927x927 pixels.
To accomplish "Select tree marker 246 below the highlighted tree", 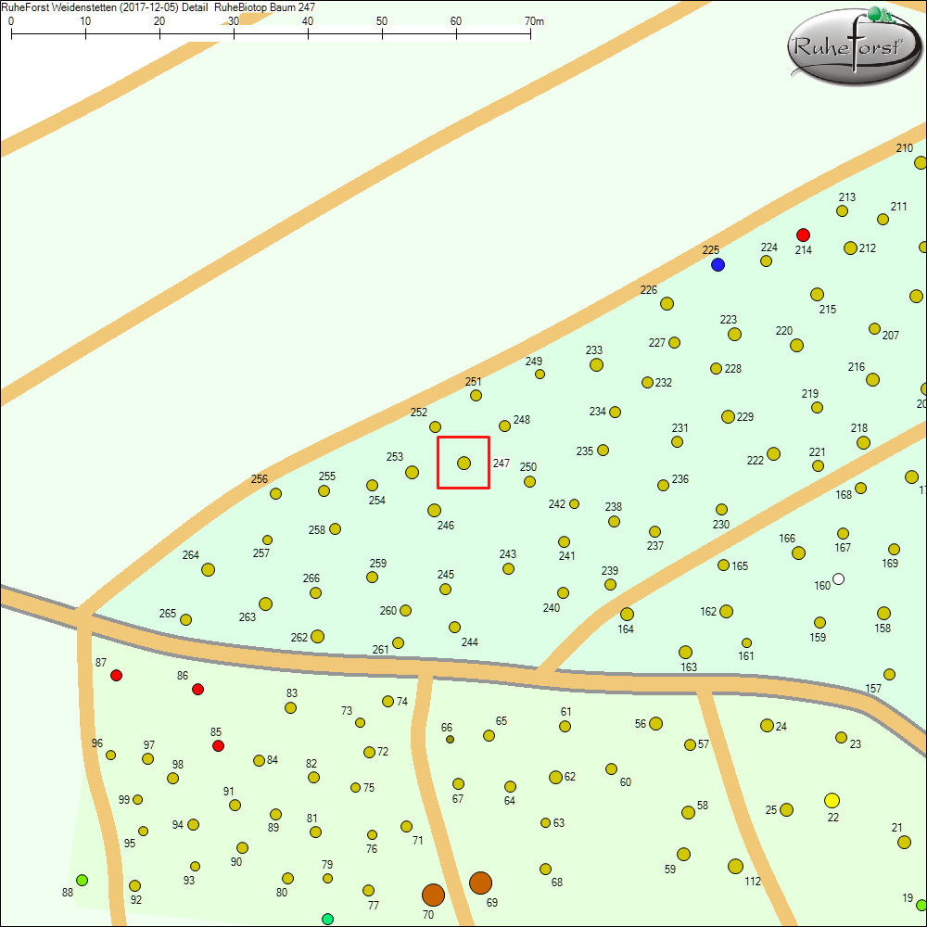I will pyautogui.click(x=434, y=510).
